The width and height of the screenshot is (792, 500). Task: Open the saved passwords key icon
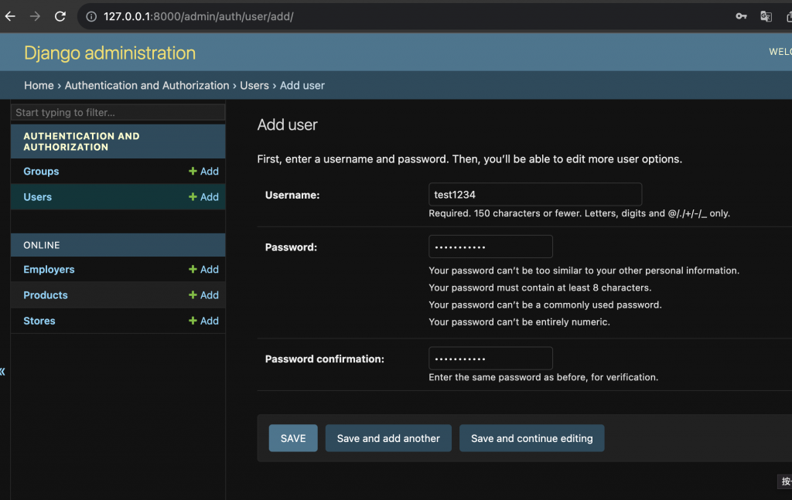[x=741, y=16]
